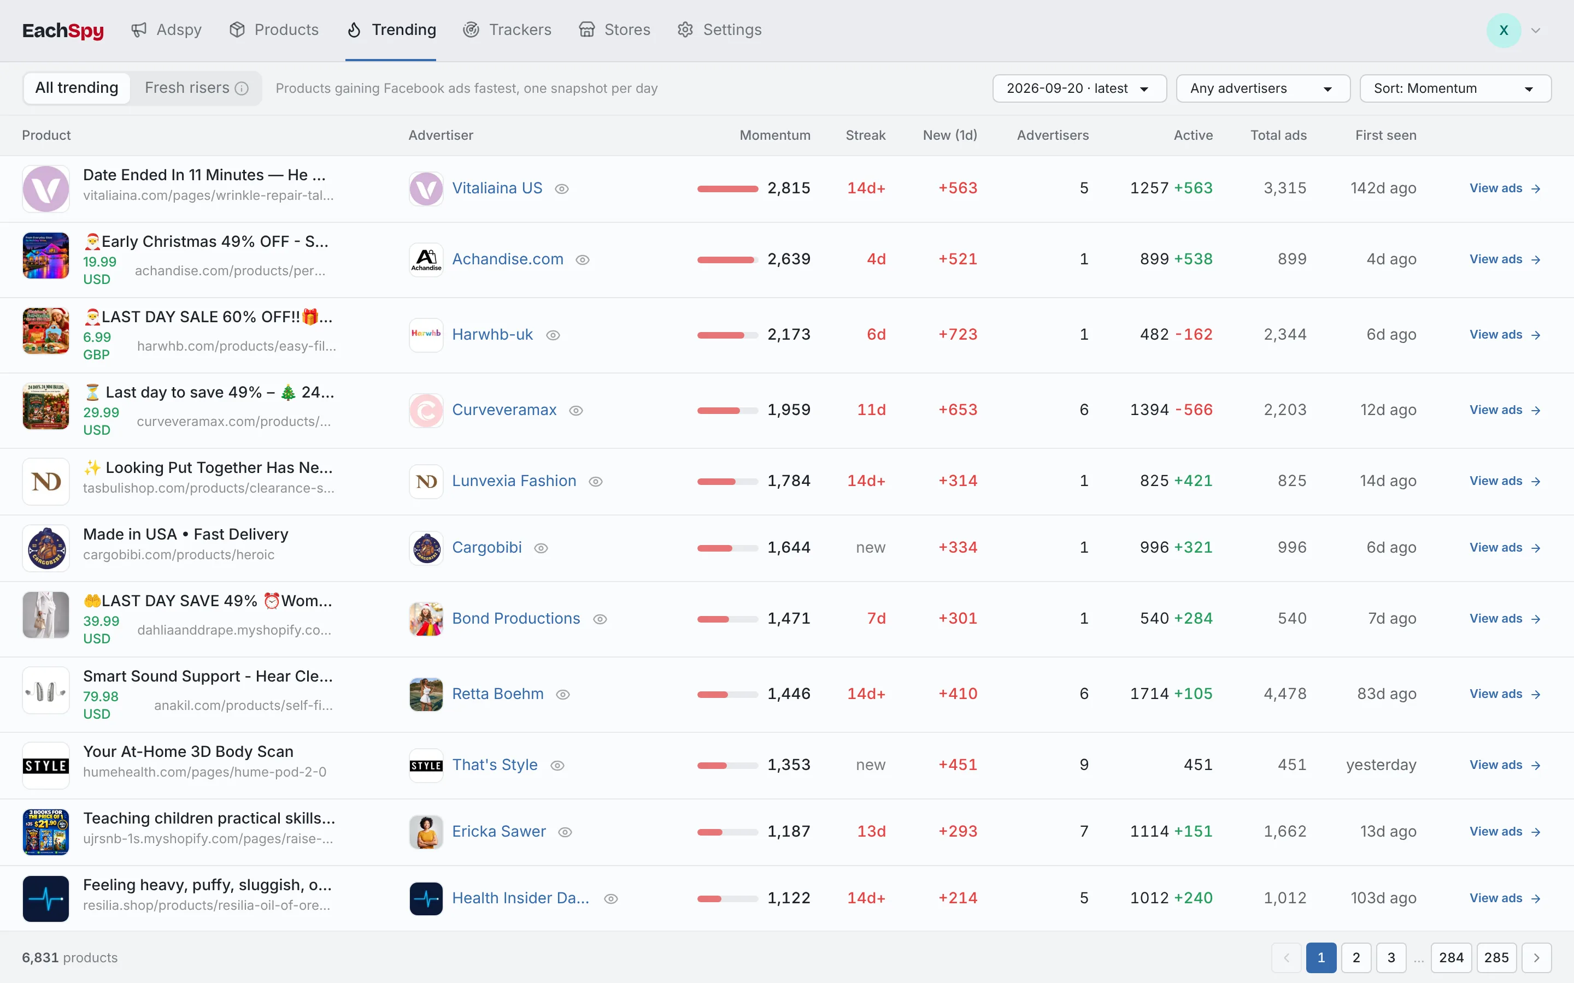The width and height of the screenshot is (1574, 983).
Task: Go to page 285
Action: coord(1496,958)
